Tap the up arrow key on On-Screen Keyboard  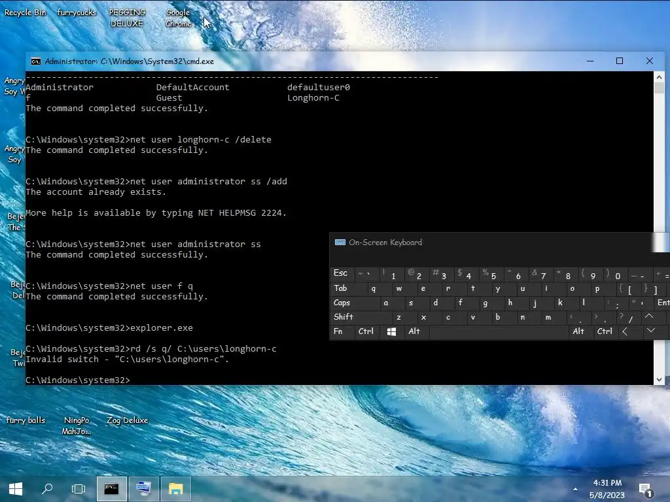649,317
